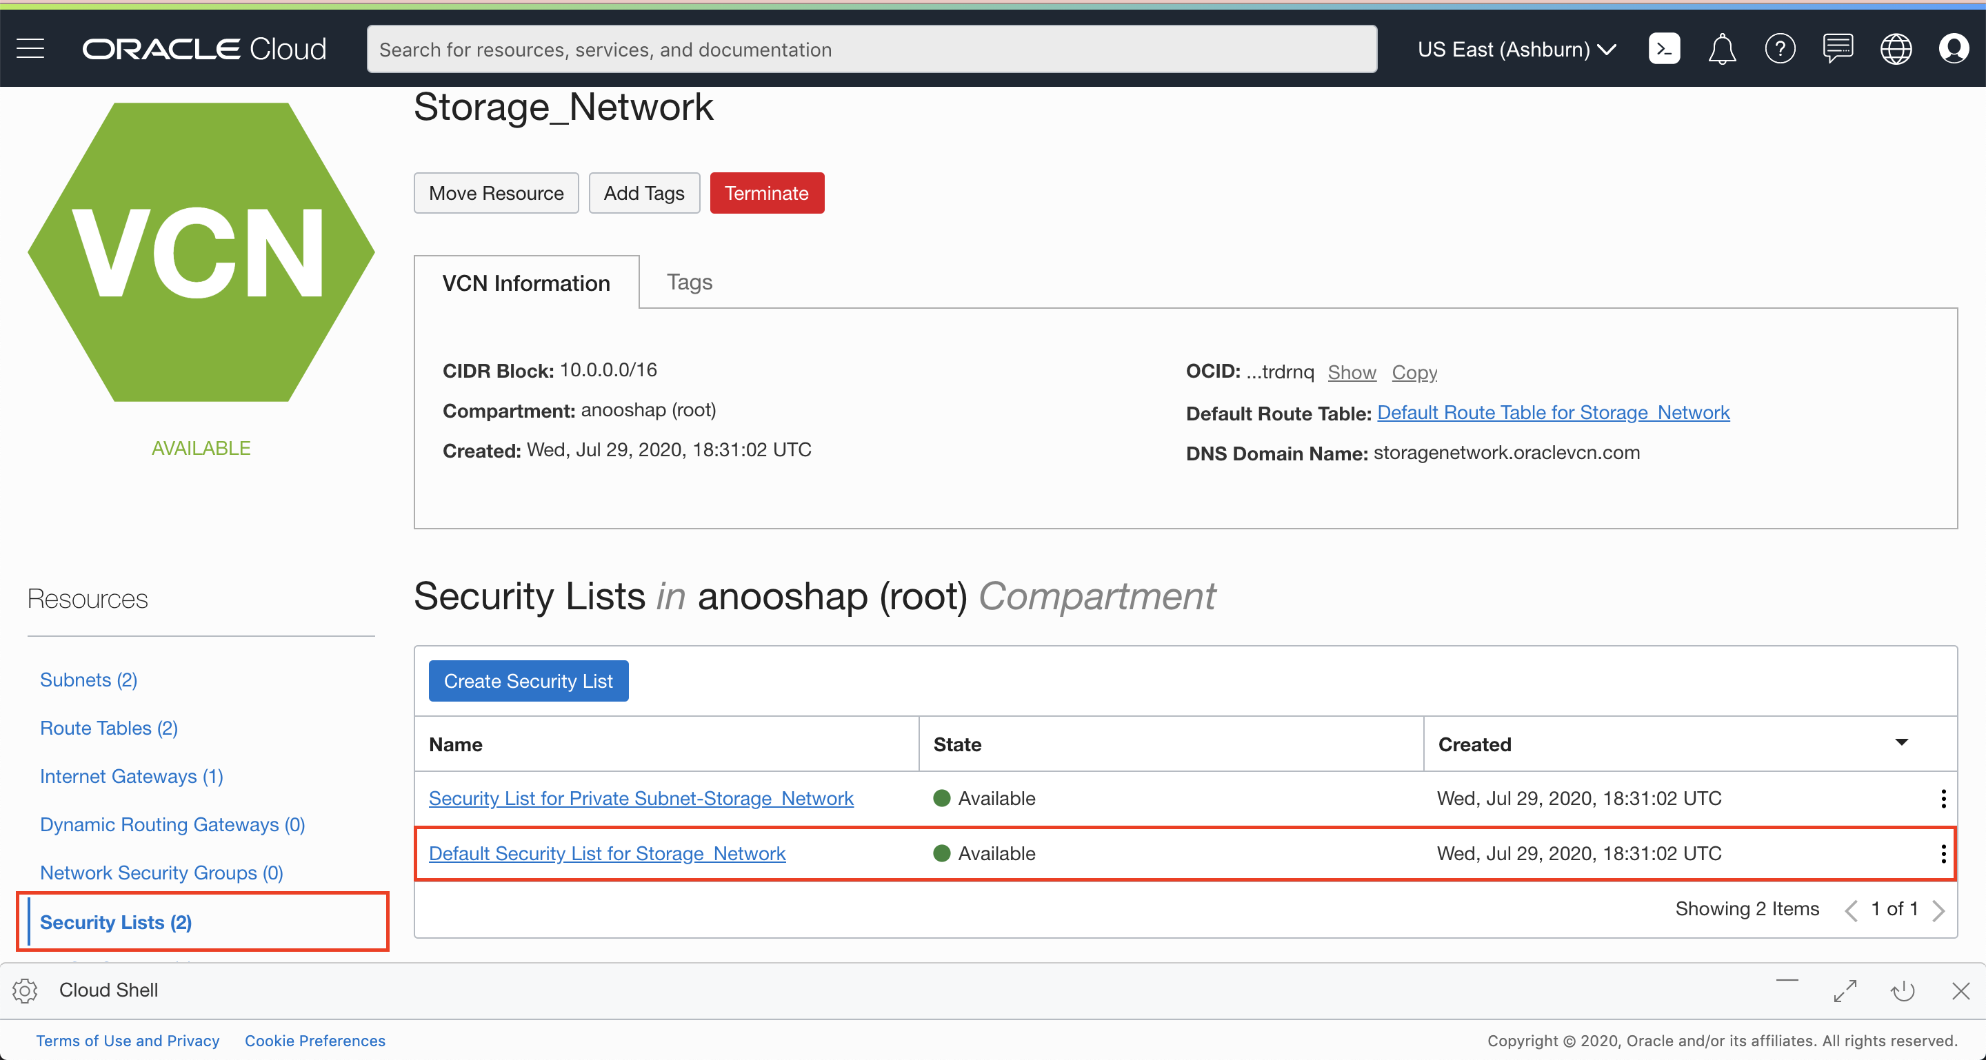1986x1060 pixels.
Task: Click the globe language icon
Action: click(1895, 50)
